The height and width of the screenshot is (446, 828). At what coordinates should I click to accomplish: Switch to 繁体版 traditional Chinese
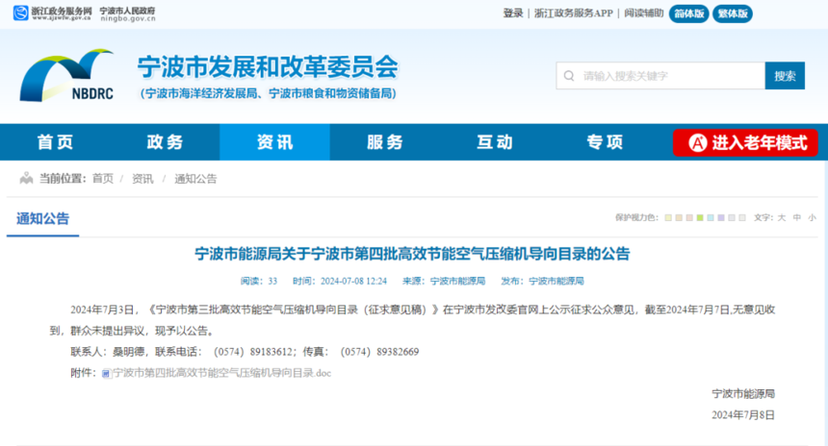(733, 13)
